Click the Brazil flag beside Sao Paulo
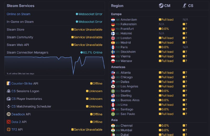210x136 pixels. point(113,114)
